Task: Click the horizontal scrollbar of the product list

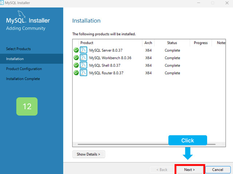Action: point(146,144)
